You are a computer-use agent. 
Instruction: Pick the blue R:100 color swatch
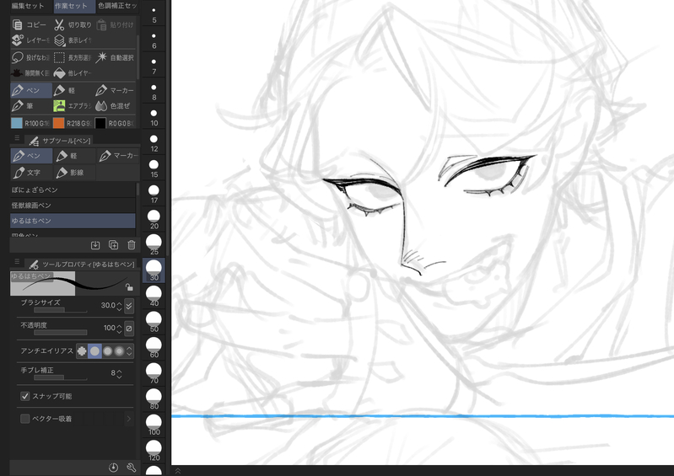click(x=17, y=123)
